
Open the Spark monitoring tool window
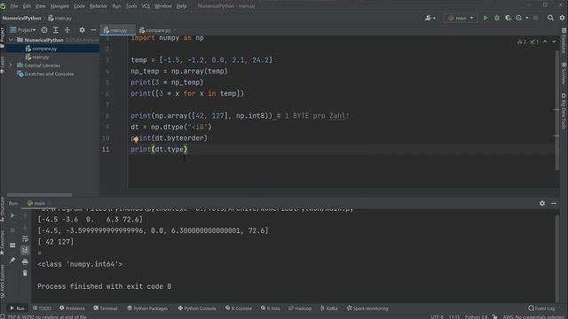(367, 308)
